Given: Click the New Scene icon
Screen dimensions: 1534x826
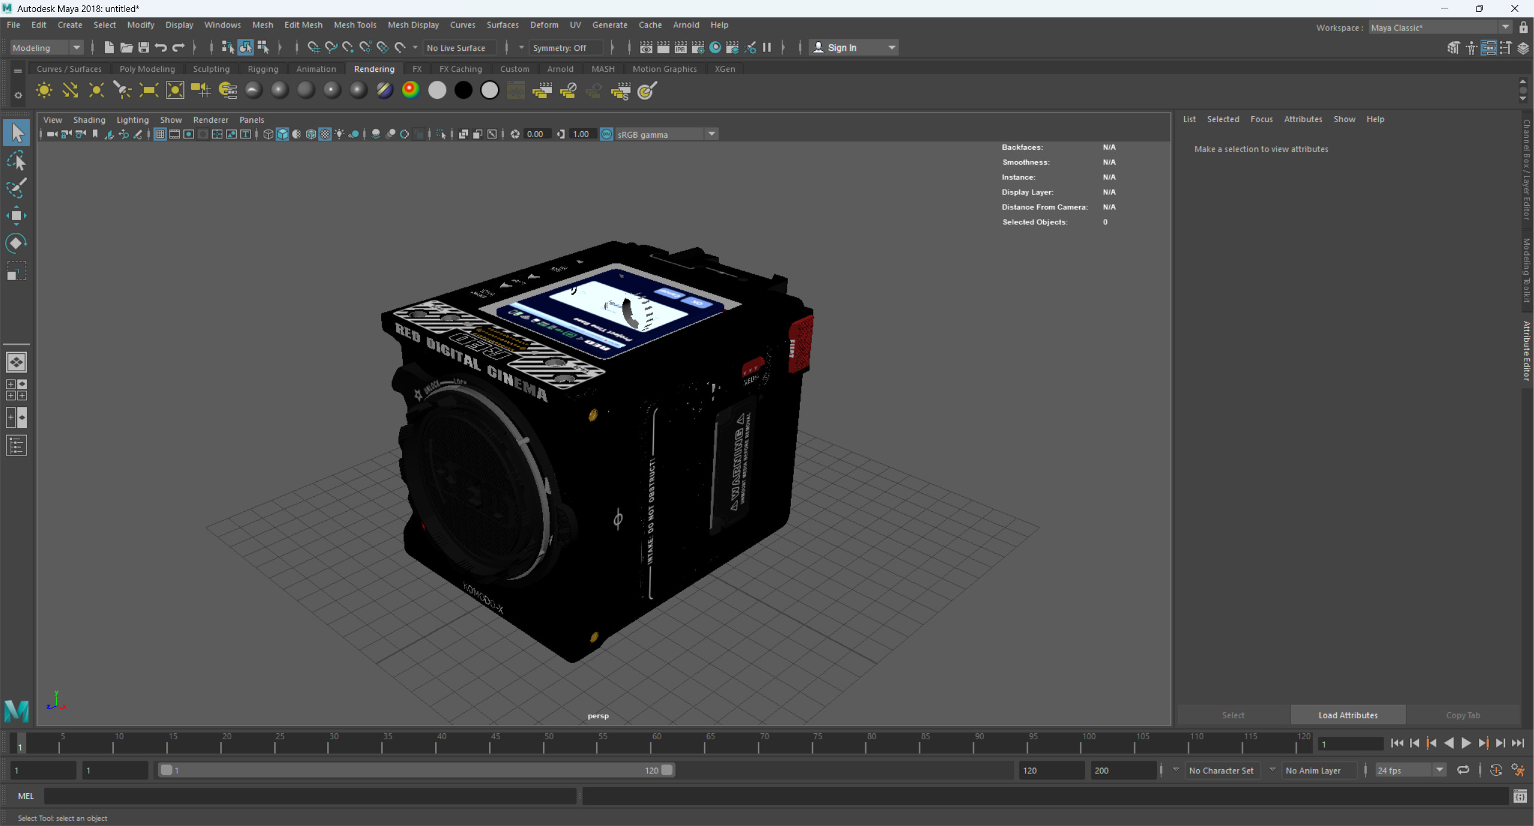Looking at the screenshot, I should (108, 47).
